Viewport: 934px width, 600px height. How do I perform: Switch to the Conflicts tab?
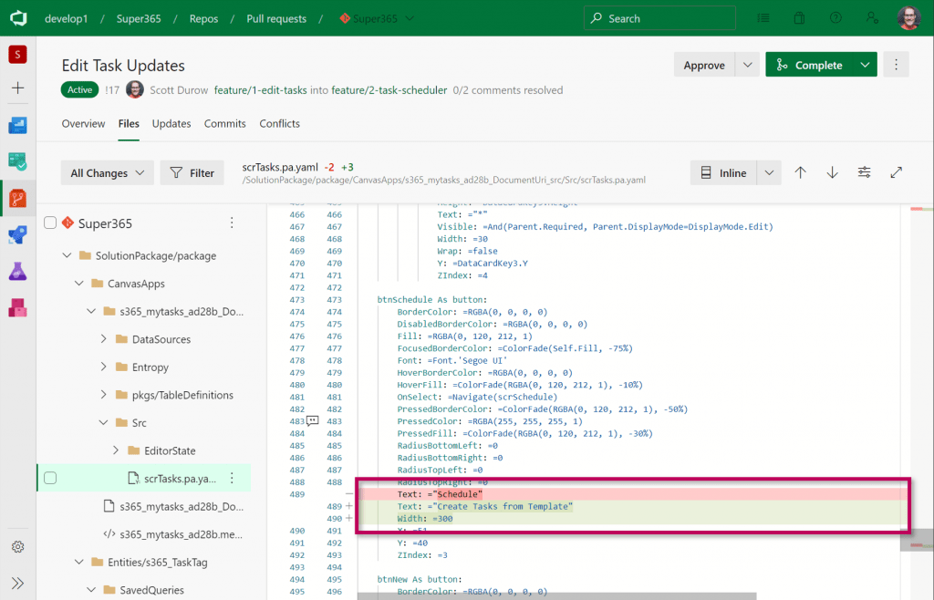(x=279, y=124)
